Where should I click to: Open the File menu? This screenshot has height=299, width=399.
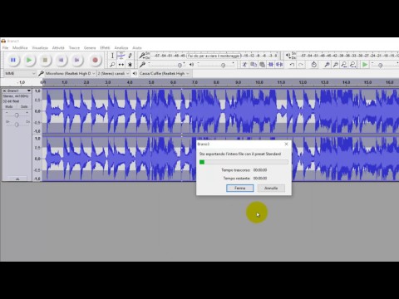[x=5, y=48]
